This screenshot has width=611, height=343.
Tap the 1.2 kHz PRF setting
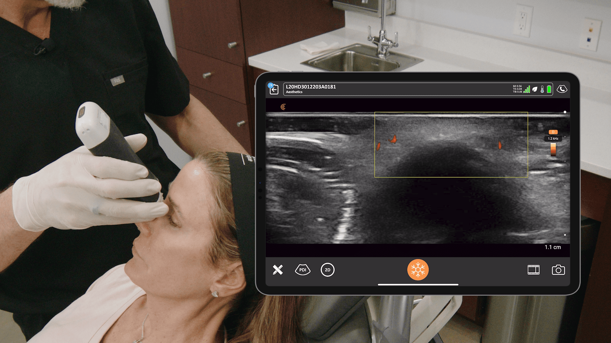[x=553, y=138]
